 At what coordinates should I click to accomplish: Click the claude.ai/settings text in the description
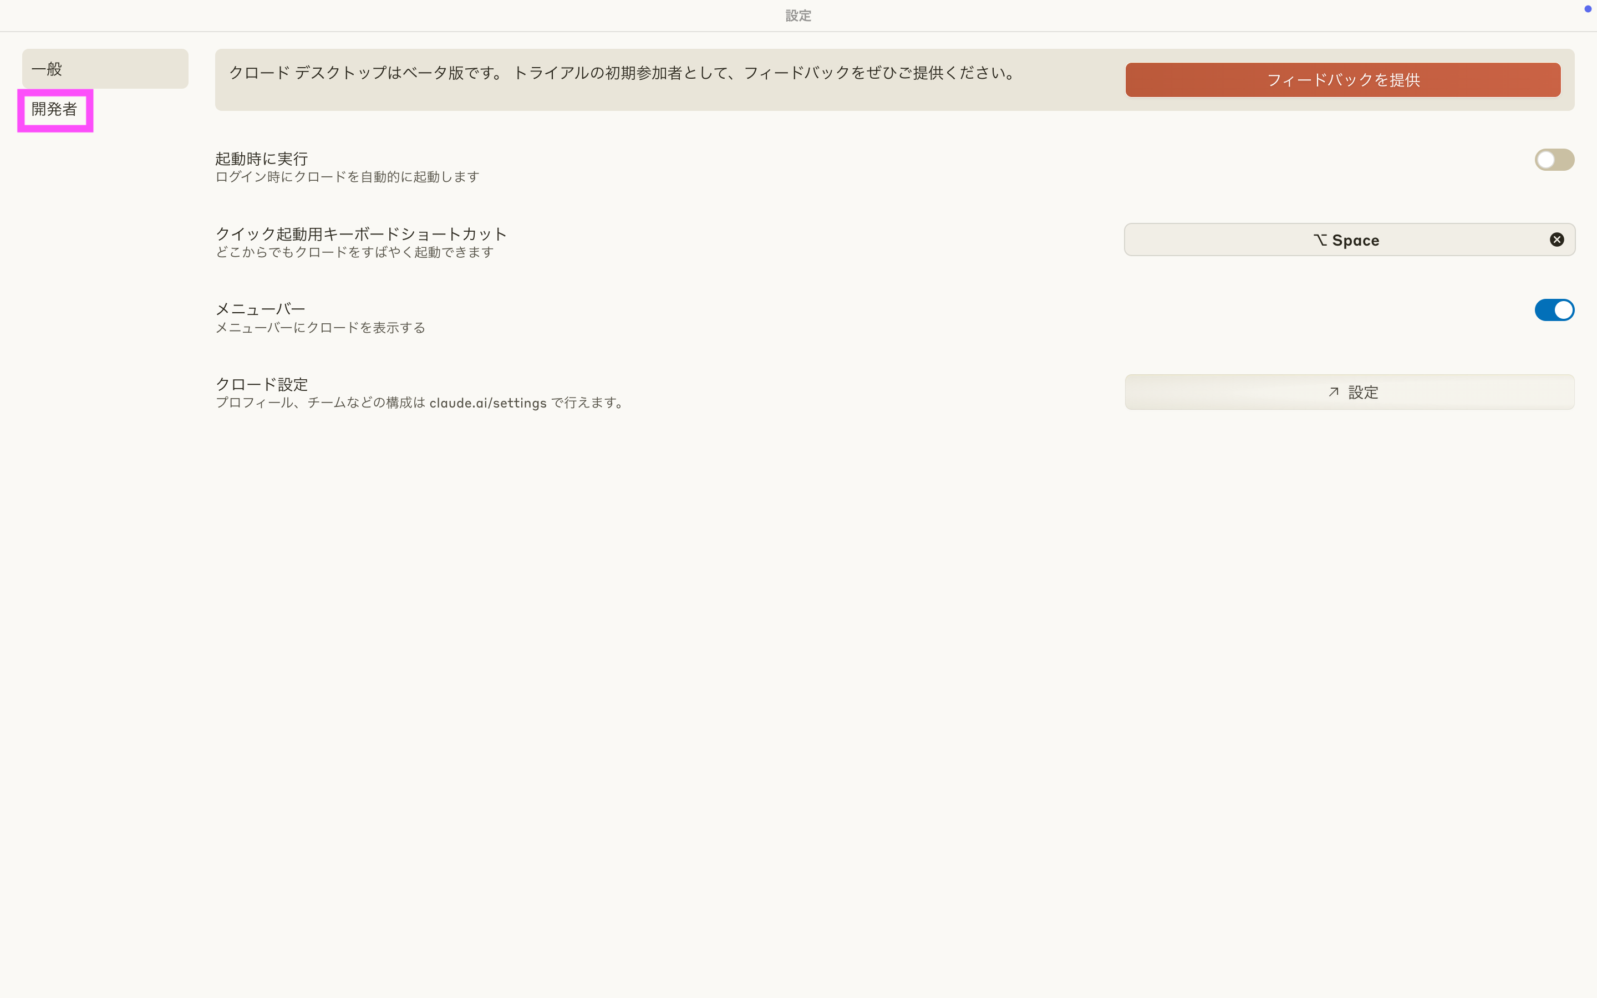pyautogui.click(x=487, y=403)
